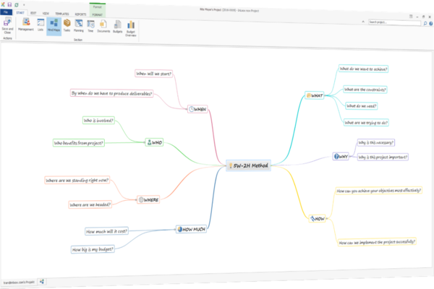Open the Documents section
The width and height of the screenshot is (434, 289).
click(x=103, y=26)
